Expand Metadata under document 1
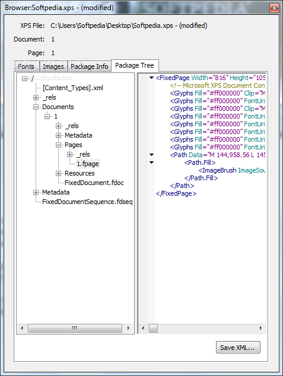Screen dimensions: 283x376 pyautogui.click(x=58, y=135)
